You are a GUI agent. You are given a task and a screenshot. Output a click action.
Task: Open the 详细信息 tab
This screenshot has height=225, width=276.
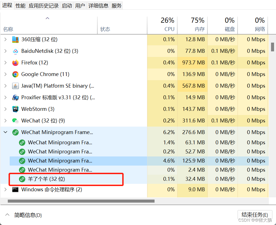point(98,6)
